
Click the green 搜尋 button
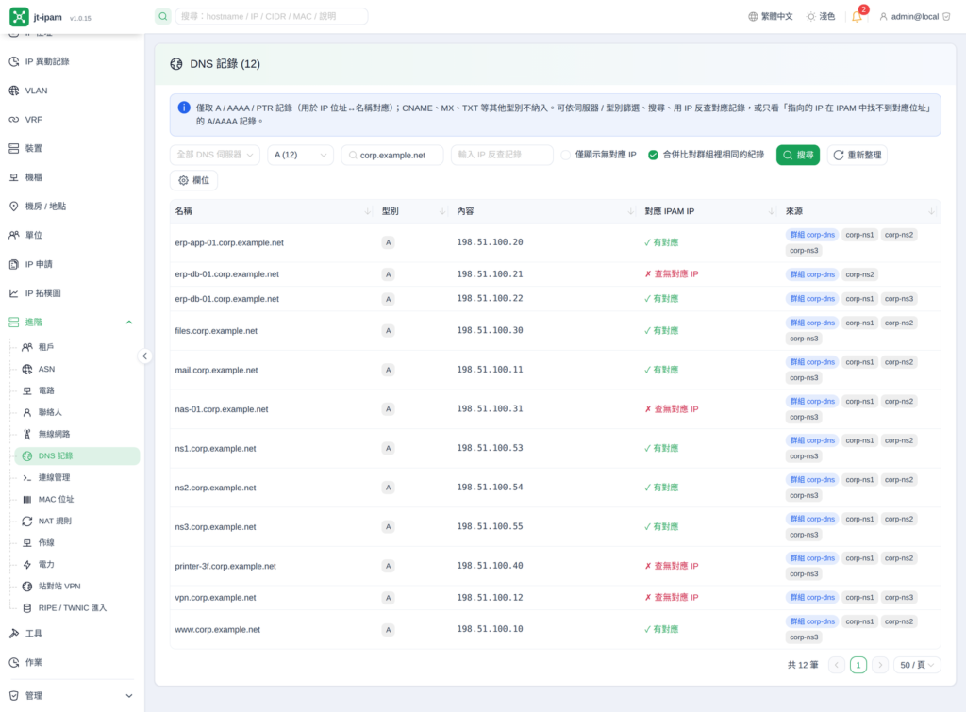coord(798,156)
